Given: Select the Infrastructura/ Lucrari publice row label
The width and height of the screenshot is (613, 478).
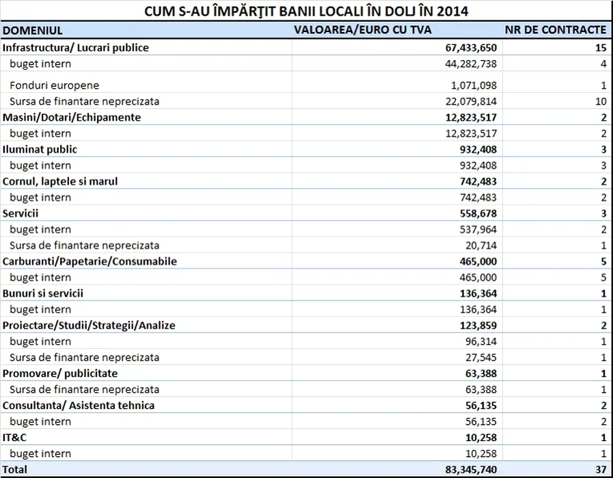Looking at the screenshot, I should coord(76,48).
